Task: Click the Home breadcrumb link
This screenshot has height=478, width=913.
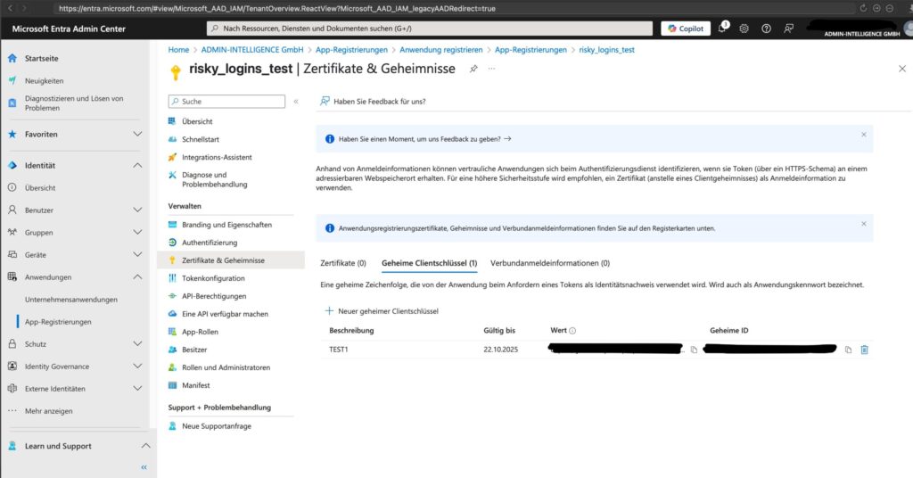Action: point(178,50)
